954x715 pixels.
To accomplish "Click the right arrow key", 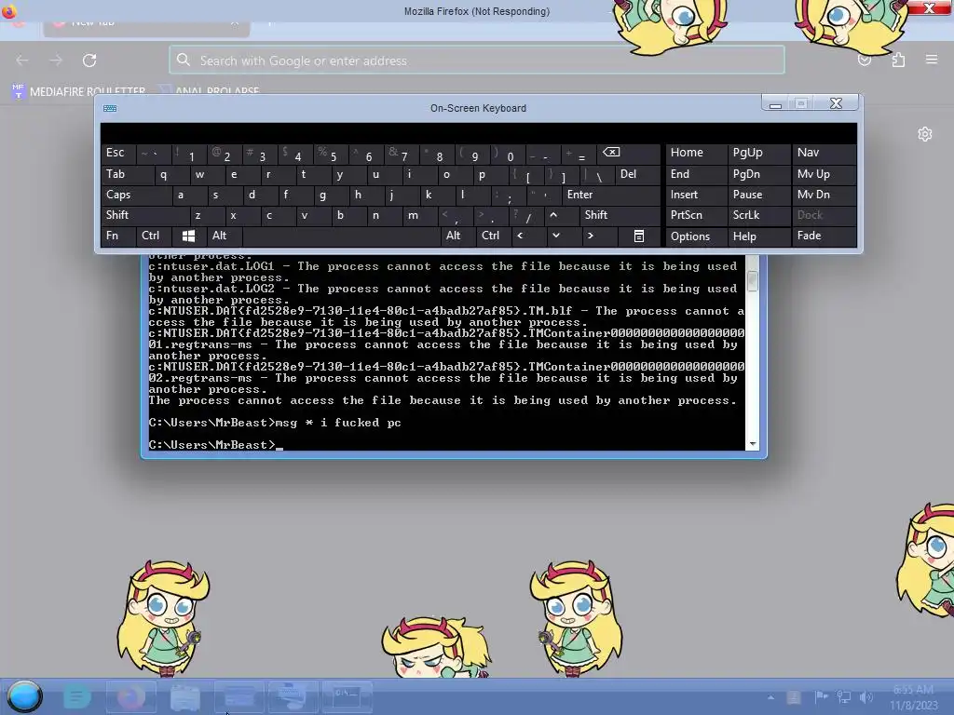I will (599, 236).
